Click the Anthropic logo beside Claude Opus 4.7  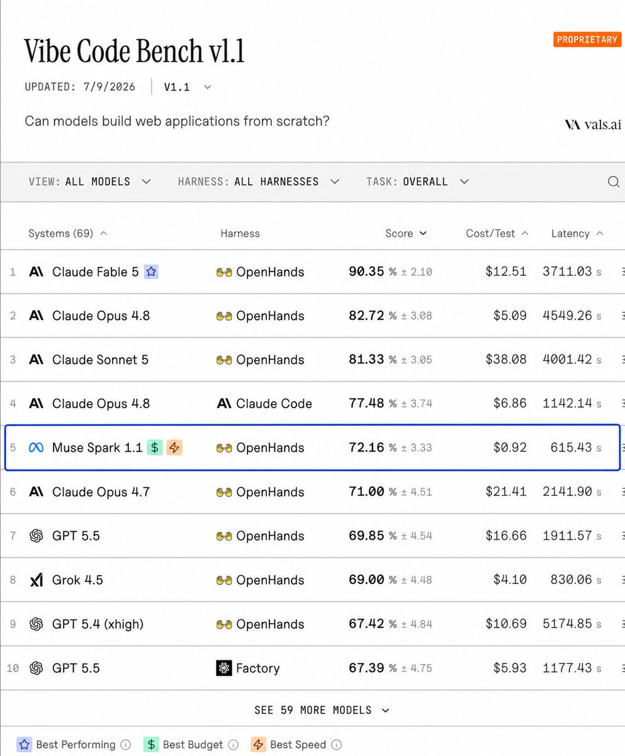pyautogui.click(x=36, y=492)
